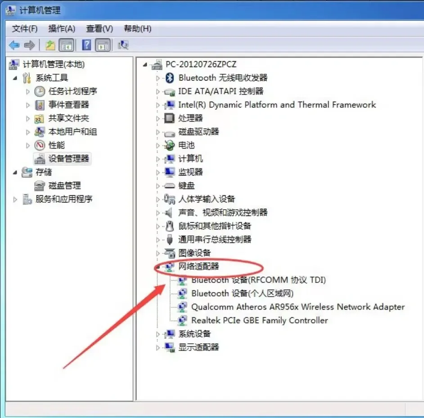This screenshot has height=418, width=424.
Task: Collapse the 网络适配器 node
Action: 158,267
